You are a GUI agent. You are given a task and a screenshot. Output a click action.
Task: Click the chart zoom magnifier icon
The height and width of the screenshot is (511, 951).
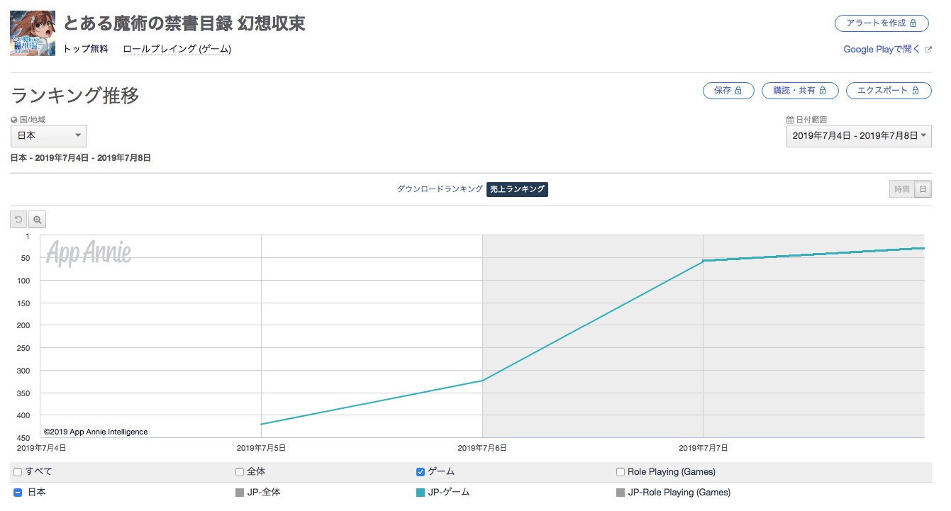coord(38,220)
